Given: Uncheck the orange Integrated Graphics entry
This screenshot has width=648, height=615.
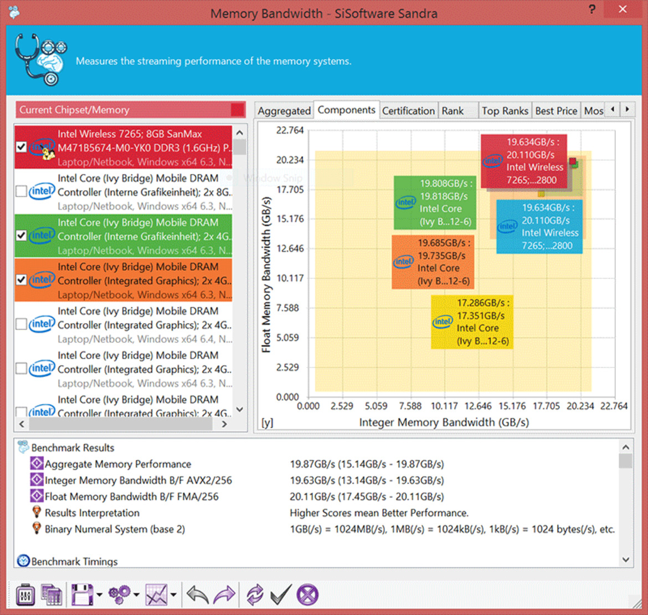Looking at the screenshot, I should [22, 280].
